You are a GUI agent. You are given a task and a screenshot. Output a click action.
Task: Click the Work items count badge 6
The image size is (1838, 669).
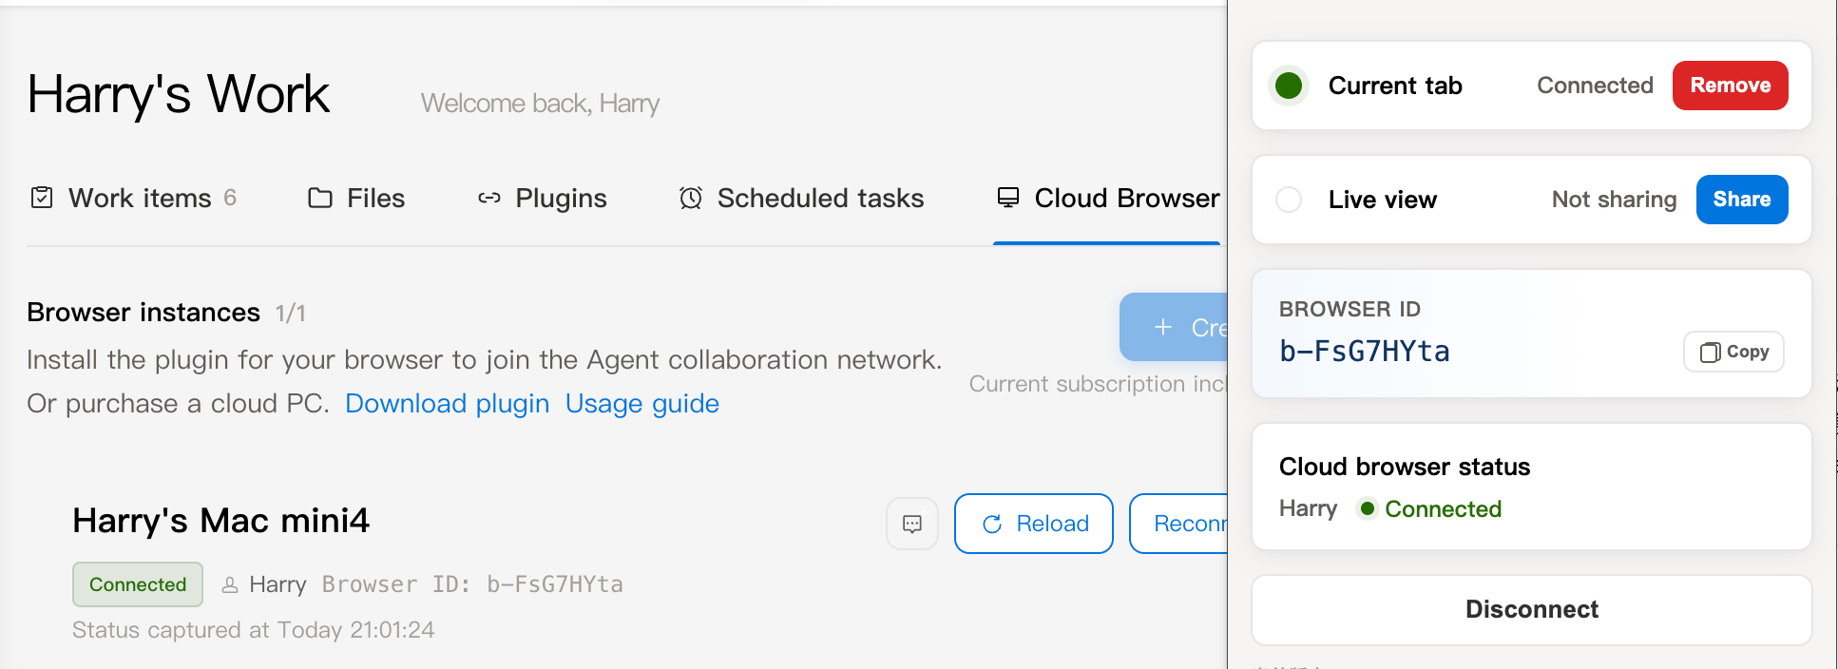pyautogui.click(x=230, y=198)
